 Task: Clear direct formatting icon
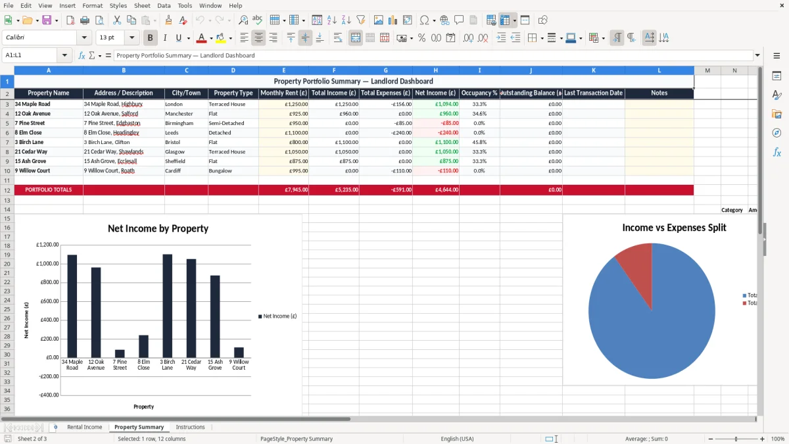click(182, 20)
